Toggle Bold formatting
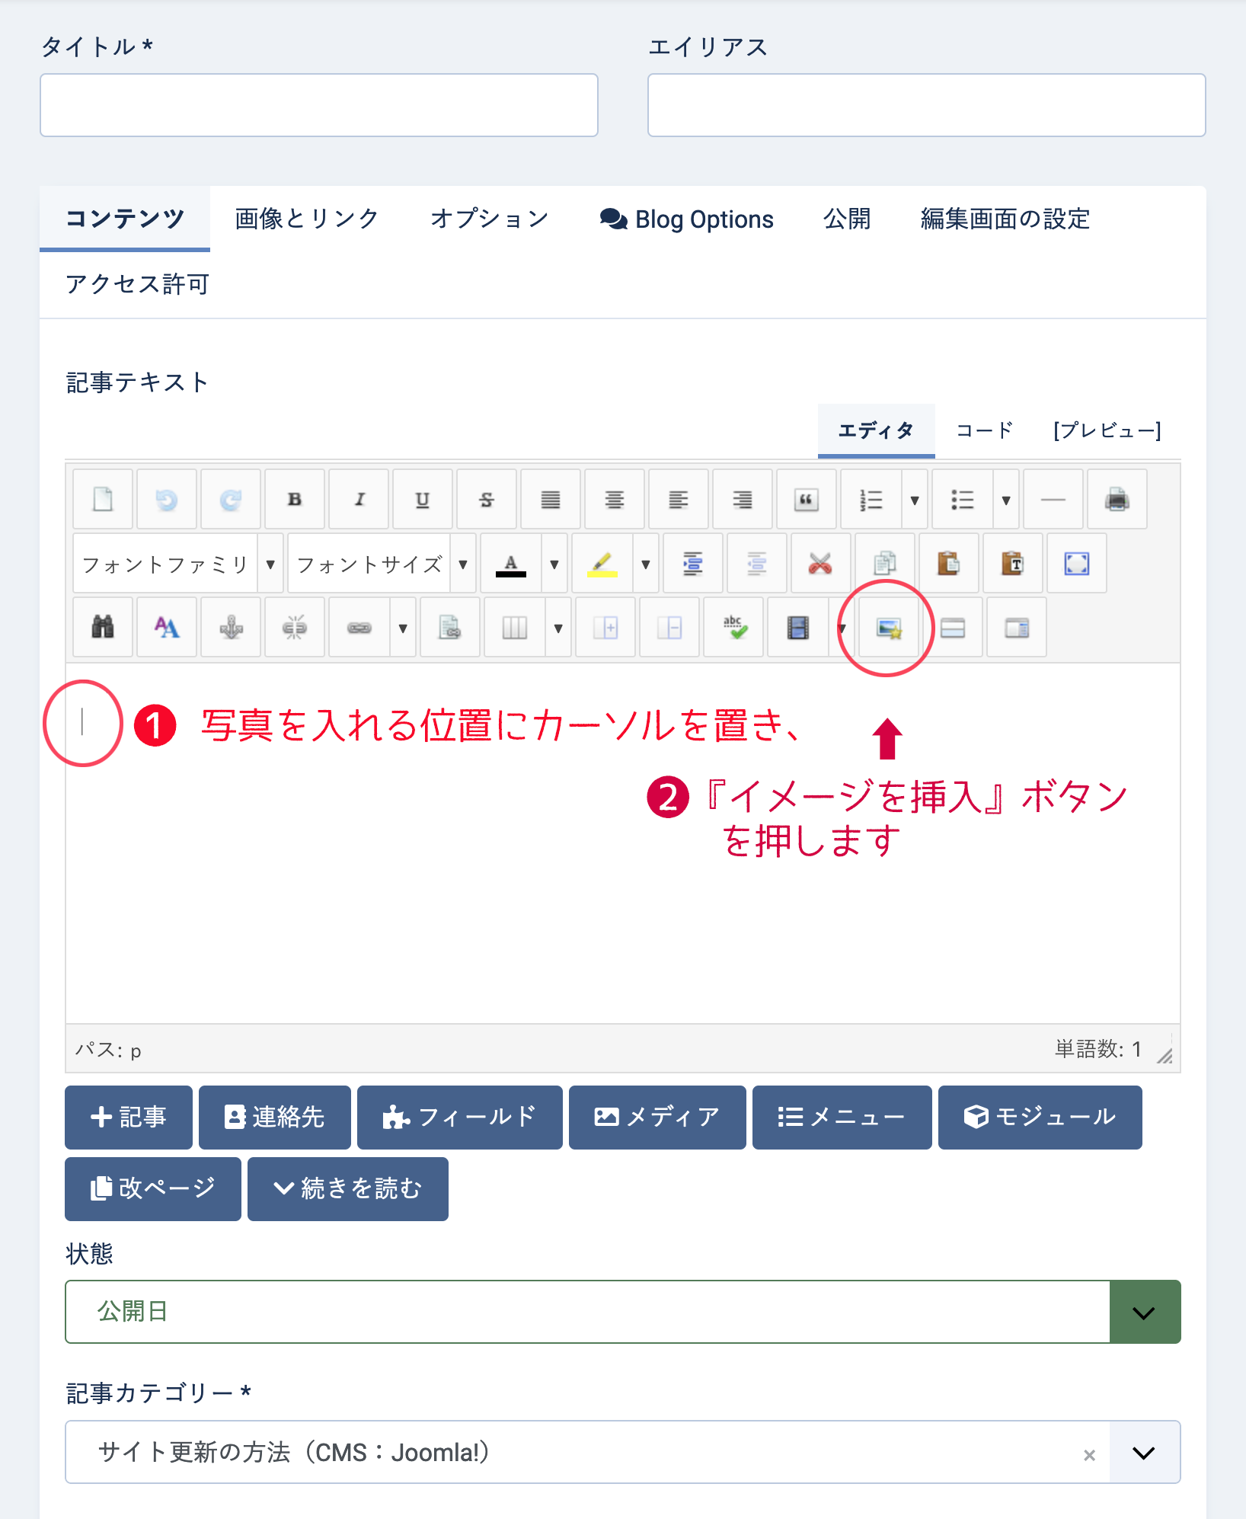This screenshot has width=1246, height=1519. point(295,500)
